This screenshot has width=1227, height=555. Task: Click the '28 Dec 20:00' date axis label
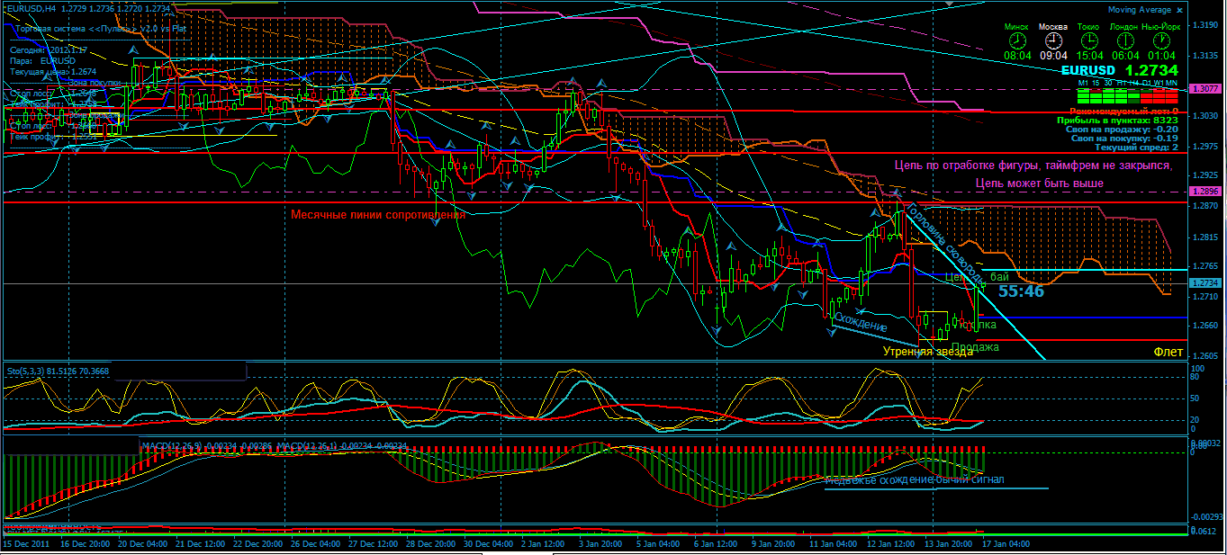(430, 544)
